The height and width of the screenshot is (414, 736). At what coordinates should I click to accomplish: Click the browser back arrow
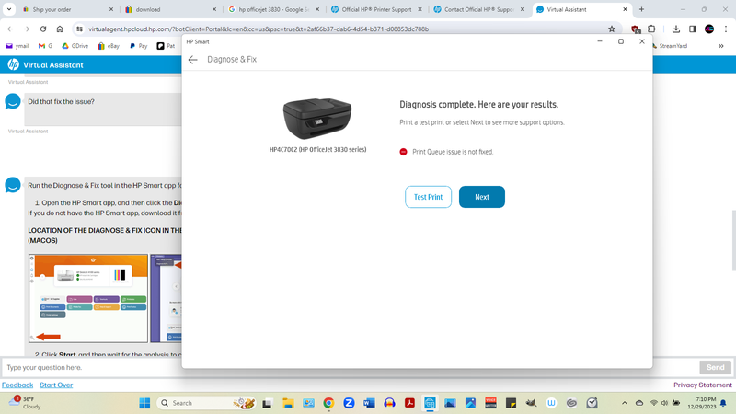pos(10,29)
